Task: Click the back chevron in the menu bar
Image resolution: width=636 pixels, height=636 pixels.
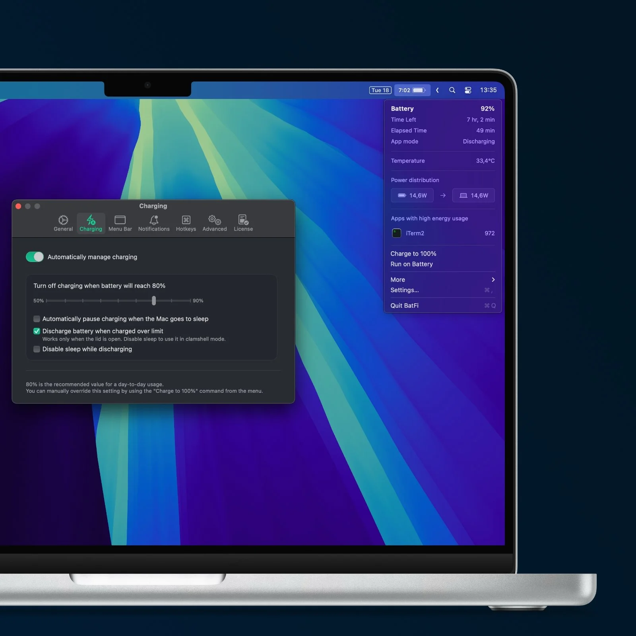Action: coord(437,90)
